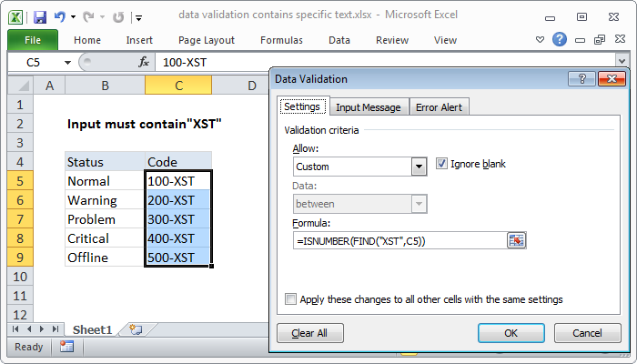637x364 pixels.
Task: Switch to the Data ribbon tab
Action: [339, 40]
